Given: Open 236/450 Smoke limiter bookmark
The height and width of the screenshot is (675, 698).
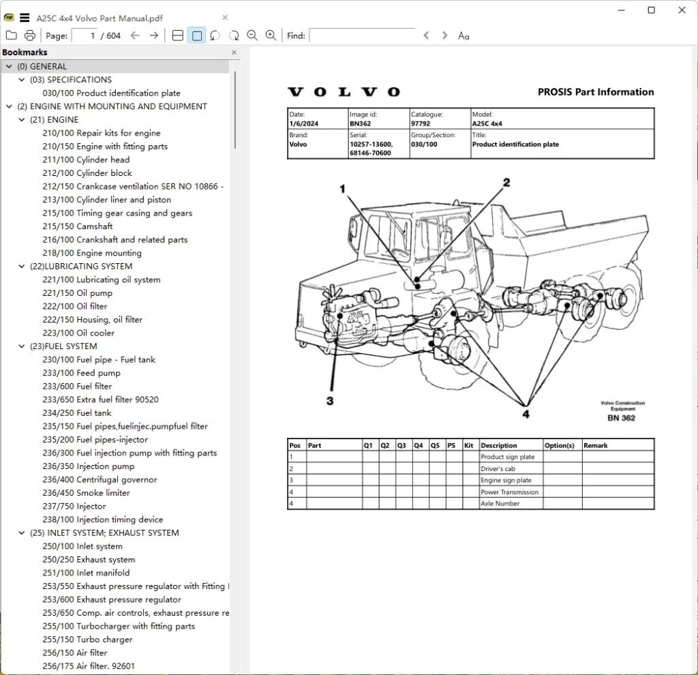Looking at the screenshot, I should [87, 493].
